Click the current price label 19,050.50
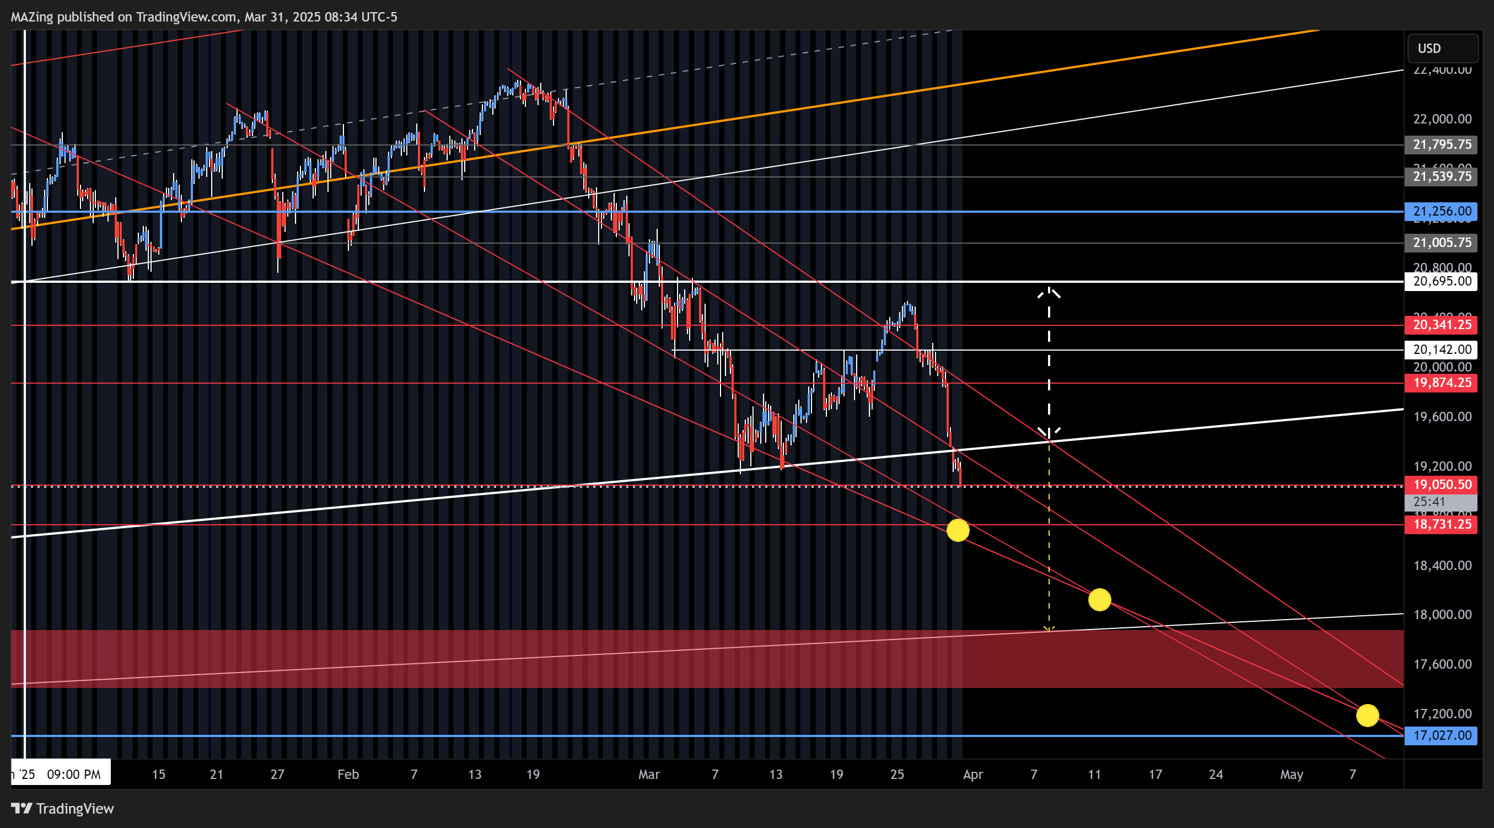The width and height of the screenshot is (1494, 828). 1441,485
